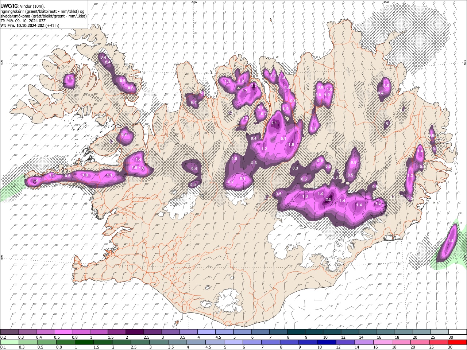Select upper legend swatch between 0.2 and 0.3
467x350 pixels.
[x=9, y=332]
